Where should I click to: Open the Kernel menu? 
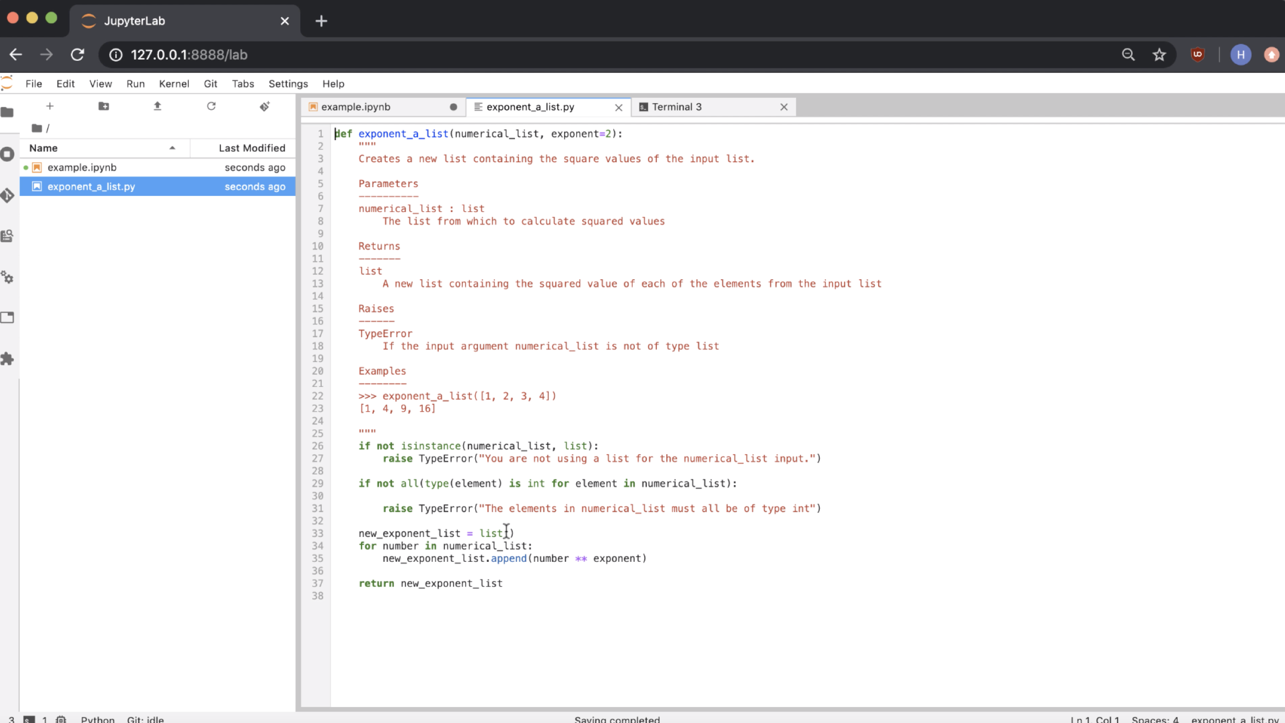pyautogui.click(x=174, y=84)
